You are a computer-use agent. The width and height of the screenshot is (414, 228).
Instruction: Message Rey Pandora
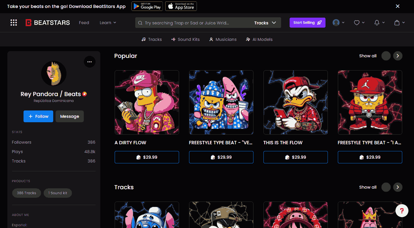click(x=70, y=116)
